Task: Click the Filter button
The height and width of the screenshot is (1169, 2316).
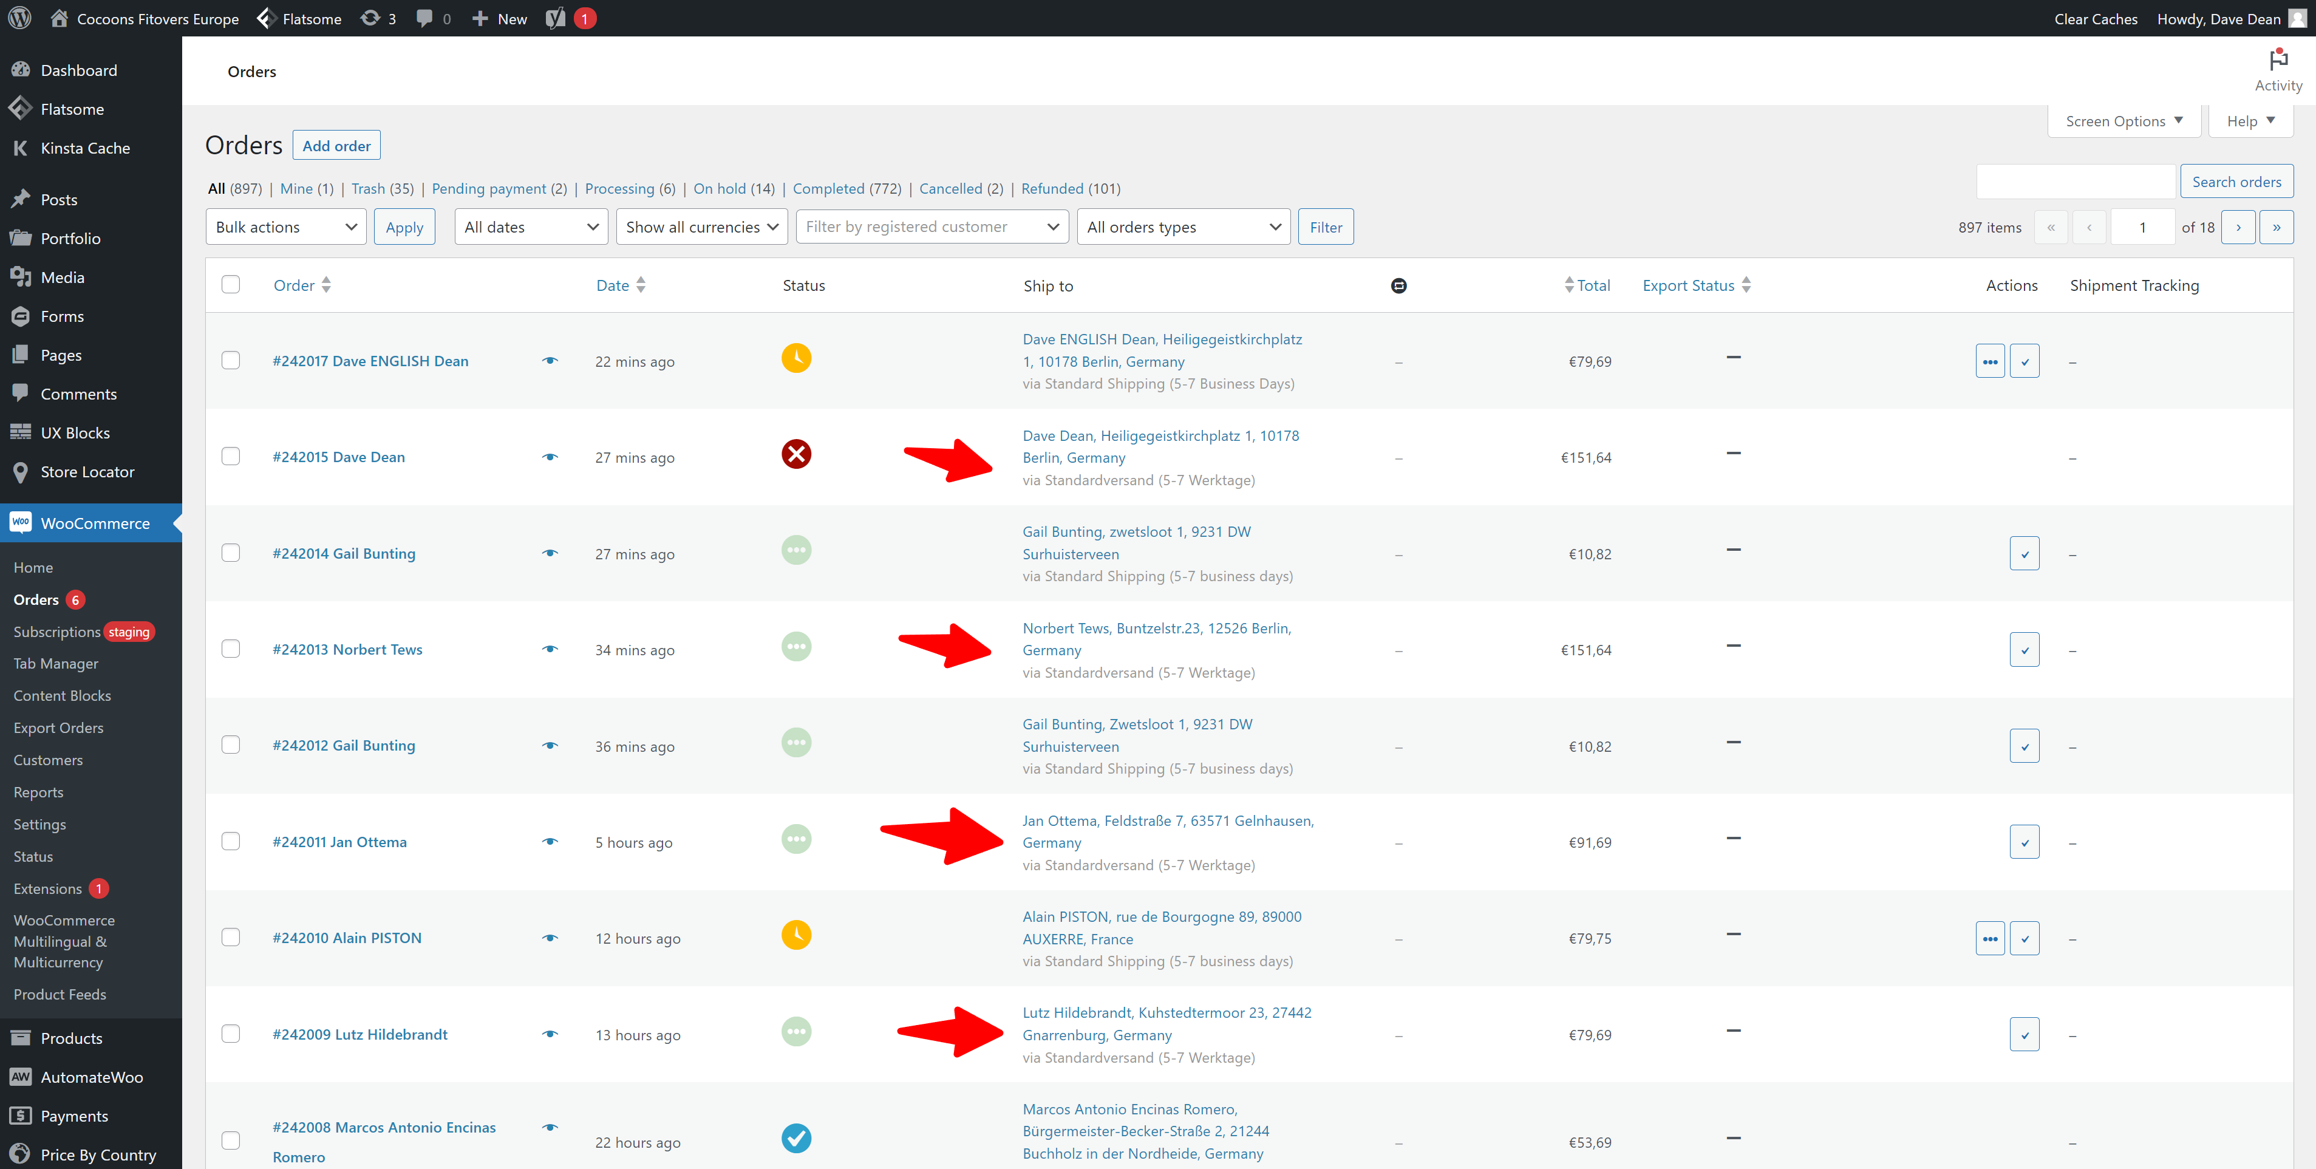Action: (1325, 228)
